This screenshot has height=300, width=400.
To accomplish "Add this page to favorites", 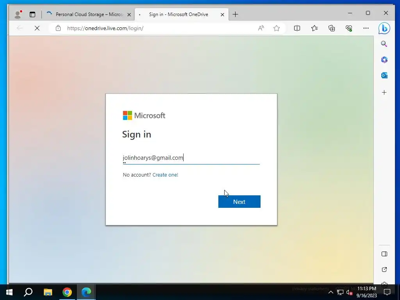I will [x=277, y=28].
